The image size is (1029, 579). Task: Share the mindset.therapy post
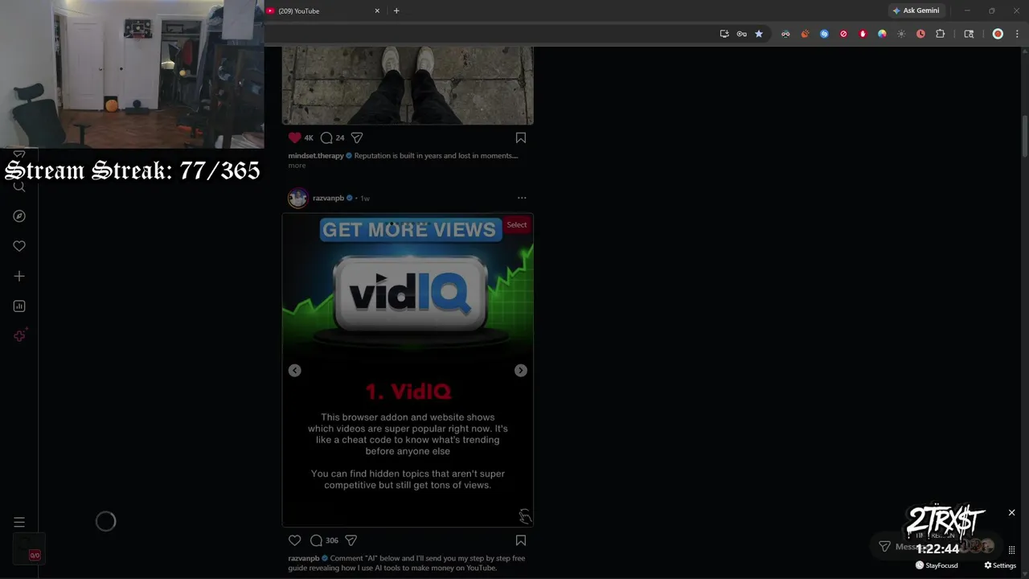[357, 138]
